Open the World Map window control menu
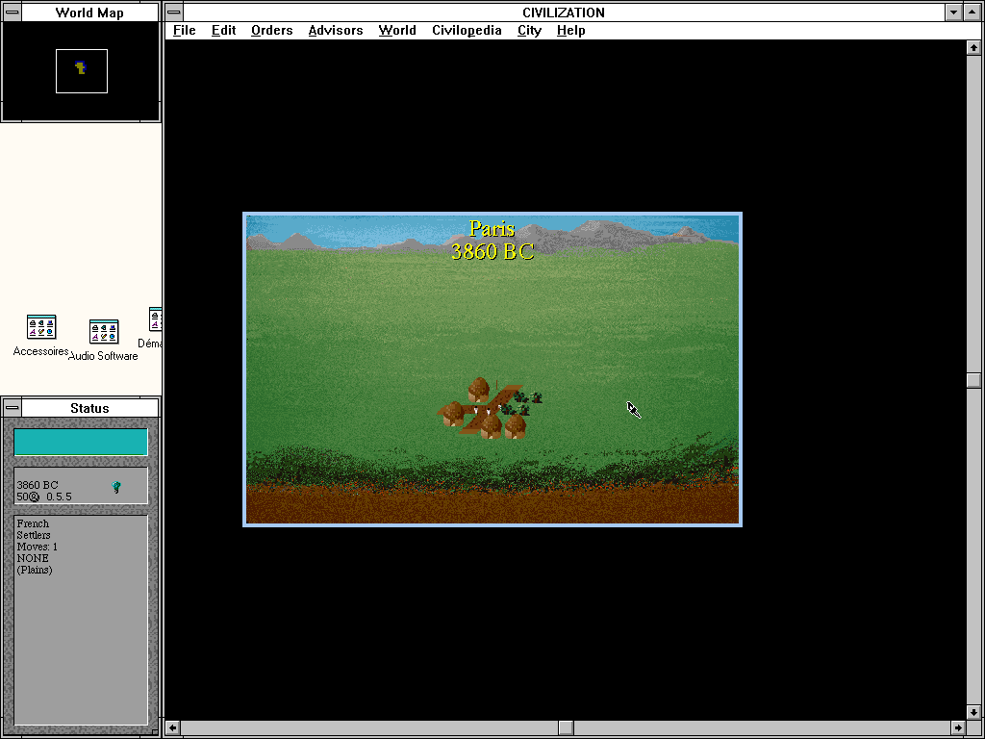Image resolution: width=985 pixels, height=739 pixels. click(x=12, y=12)
